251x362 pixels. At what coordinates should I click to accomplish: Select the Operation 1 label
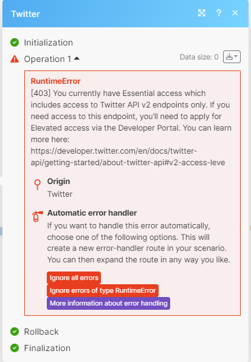coord(47,59)
